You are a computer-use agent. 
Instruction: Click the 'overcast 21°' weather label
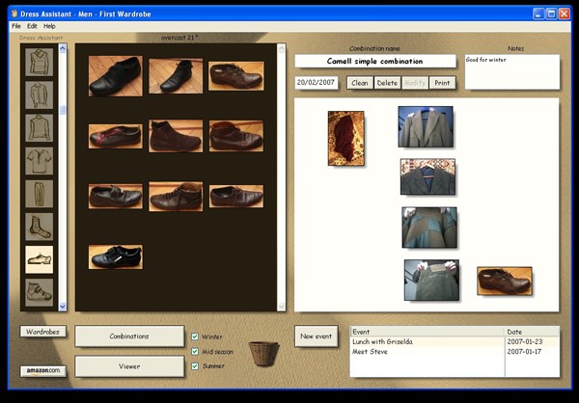point(179,38)
